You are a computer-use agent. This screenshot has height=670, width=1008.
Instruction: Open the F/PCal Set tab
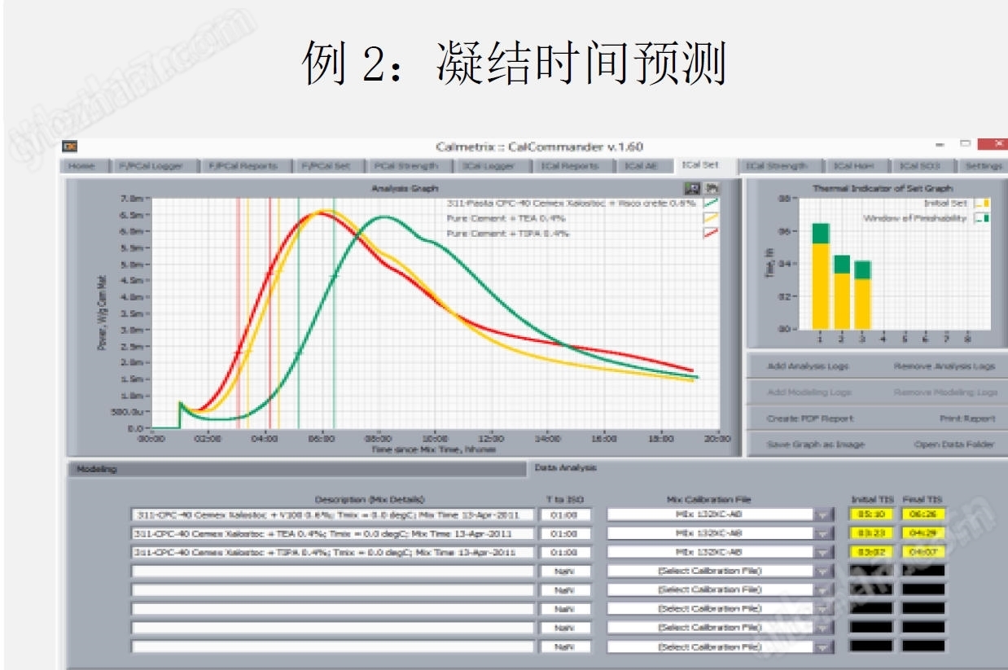click(x=326, y=166)
